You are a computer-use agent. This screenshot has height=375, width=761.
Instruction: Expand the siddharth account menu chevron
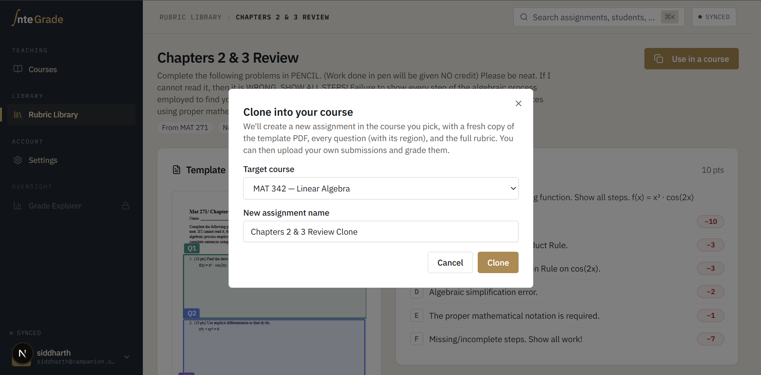pos(127,357)
